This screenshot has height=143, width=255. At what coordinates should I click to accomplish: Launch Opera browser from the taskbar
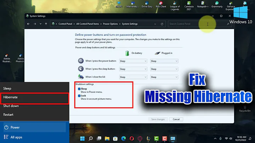pyautogui.click(x=132, y=138)
